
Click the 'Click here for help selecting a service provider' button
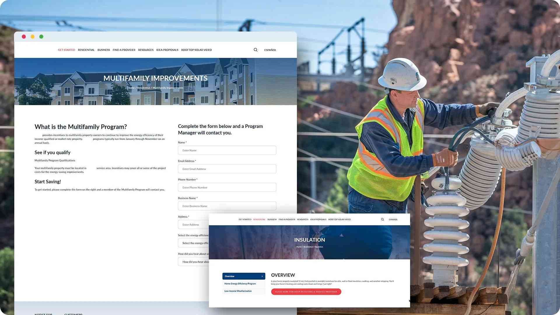(x=306, y=292)
